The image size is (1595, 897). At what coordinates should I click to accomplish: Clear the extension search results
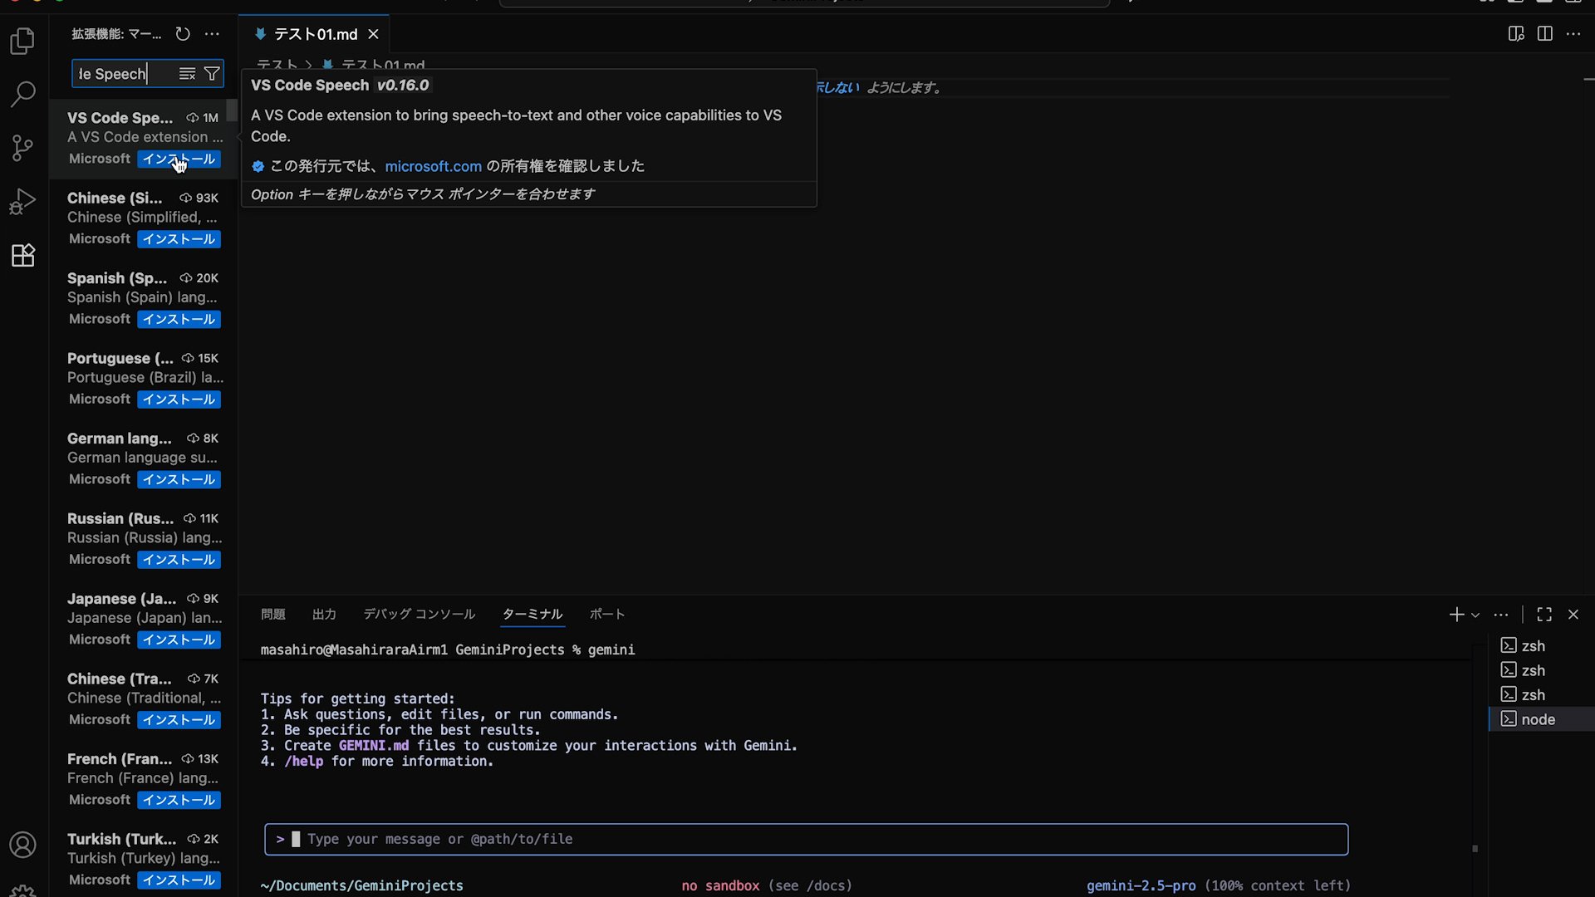pos(187,73)
